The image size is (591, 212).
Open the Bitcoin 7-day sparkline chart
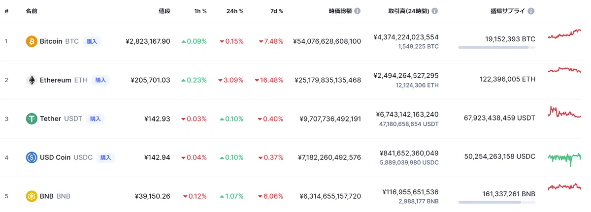coord(564,34)
